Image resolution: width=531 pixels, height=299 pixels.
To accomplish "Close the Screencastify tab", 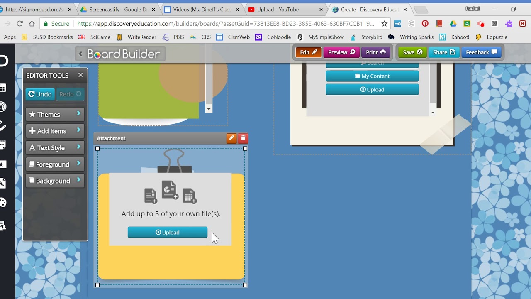I will coord(153,9).
